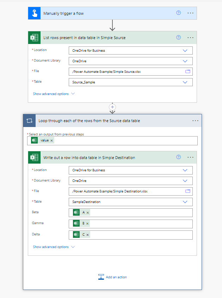Click inside the Beta input field
This screenshot has height=298, width=222.
tap(131, 213)
